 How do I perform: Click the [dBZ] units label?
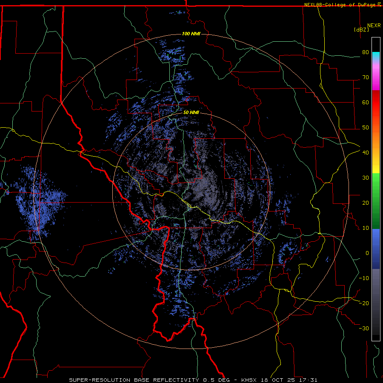point(361,29)
